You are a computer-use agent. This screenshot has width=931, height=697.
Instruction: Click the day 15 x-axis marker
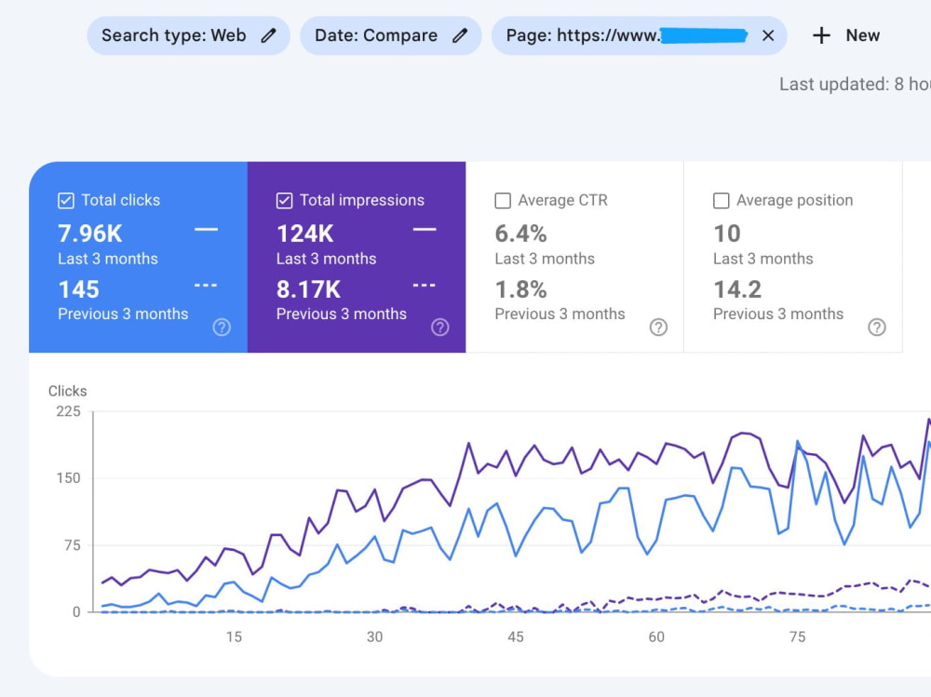click(x=234, y=637)
